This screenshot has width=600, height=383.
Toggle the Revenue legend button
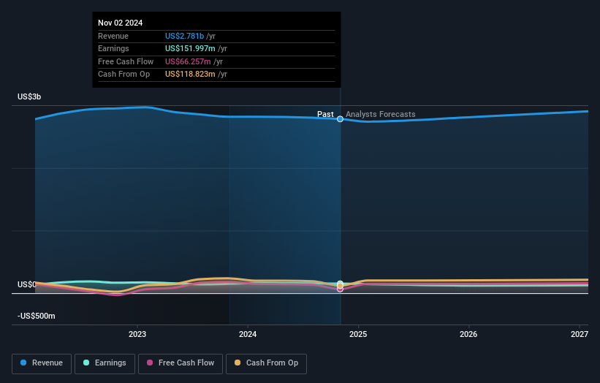(x=42, y=363)
